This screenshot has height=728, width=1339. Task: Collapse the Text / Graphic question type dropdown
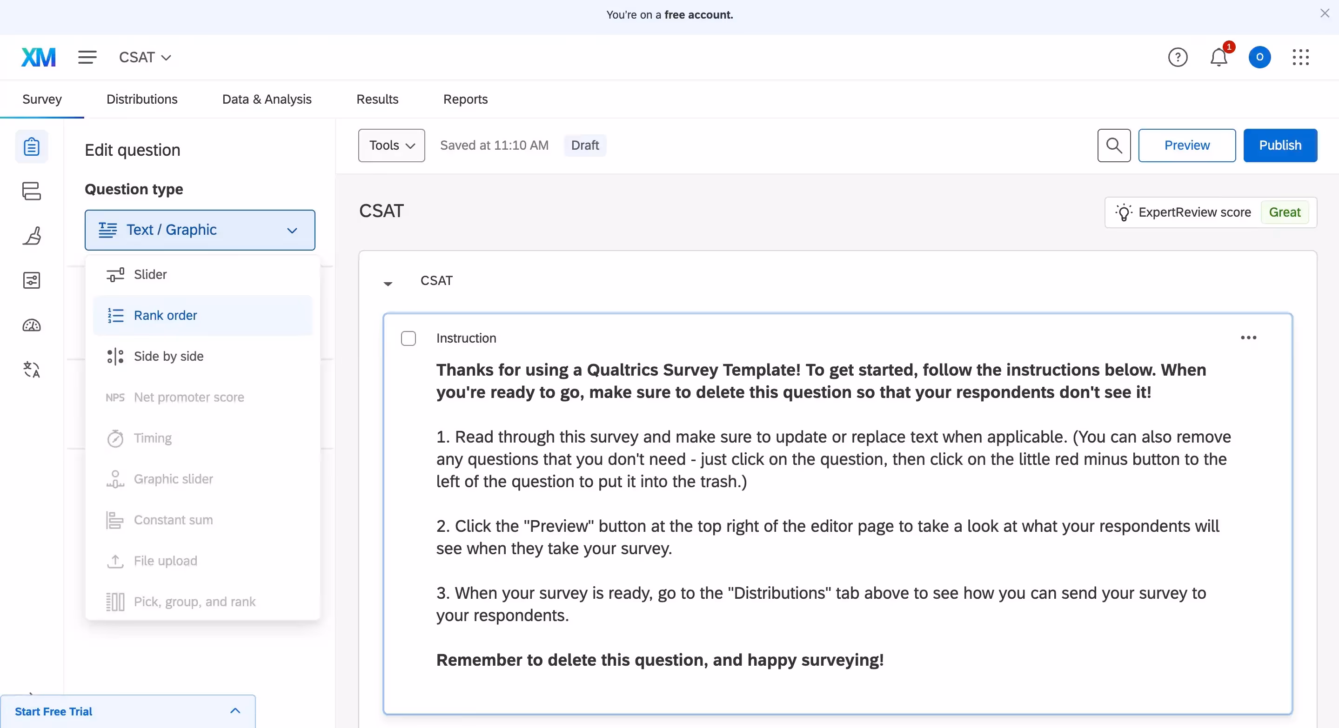(x=200, y=230)
